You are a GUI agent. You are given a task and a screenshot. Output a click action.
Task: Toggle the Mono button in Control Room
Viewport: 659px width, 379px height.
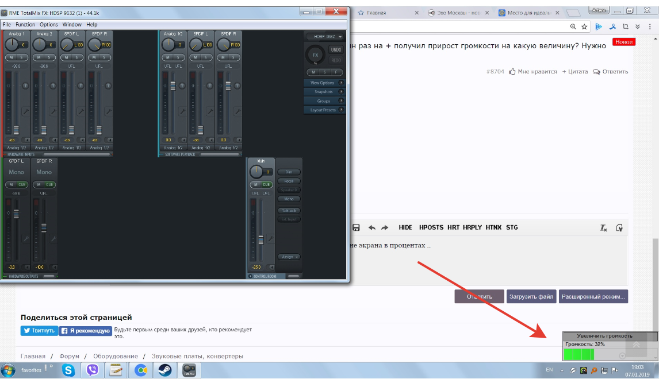pyautogui.click(x=289, y=199)
